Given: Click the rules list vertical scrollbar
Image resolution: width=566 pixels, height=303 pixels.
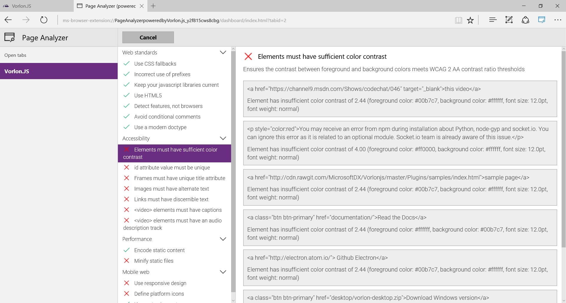Looking at the screenshot, I should tap(233, 171).
